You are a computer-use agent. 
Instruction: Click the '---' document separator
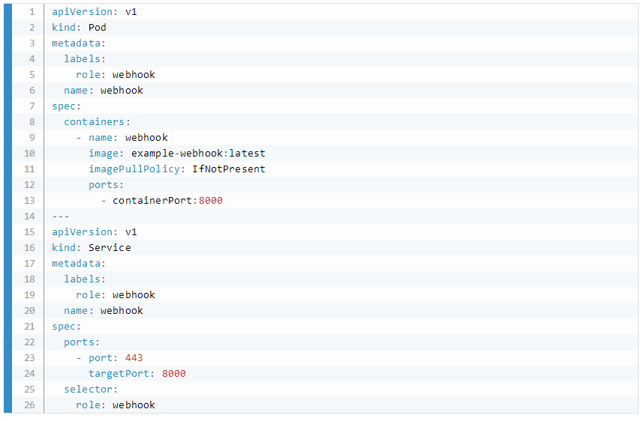click(x=60, y=216)
